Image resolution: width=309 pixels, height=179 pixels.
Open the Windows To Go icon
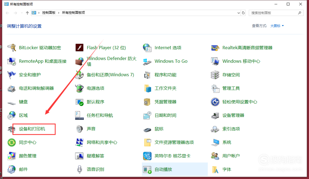coord(147,61)
